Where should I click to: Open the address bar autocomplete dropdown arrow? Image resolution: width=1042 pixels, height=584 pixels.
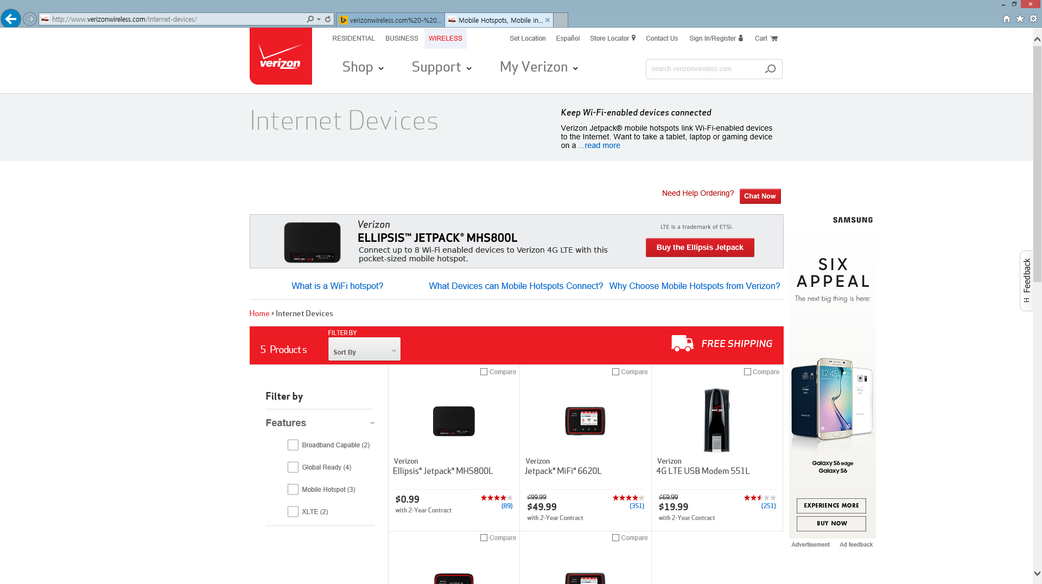tap(319, 19)
